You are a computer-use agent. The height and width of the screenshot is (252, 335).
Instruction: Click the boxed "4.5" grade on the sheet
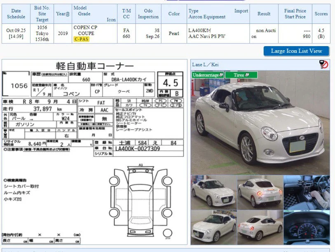coord(170,83)
